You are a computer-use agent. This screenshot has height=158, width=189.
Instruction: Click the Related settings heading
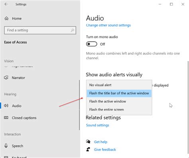click(x=103, y=118)
